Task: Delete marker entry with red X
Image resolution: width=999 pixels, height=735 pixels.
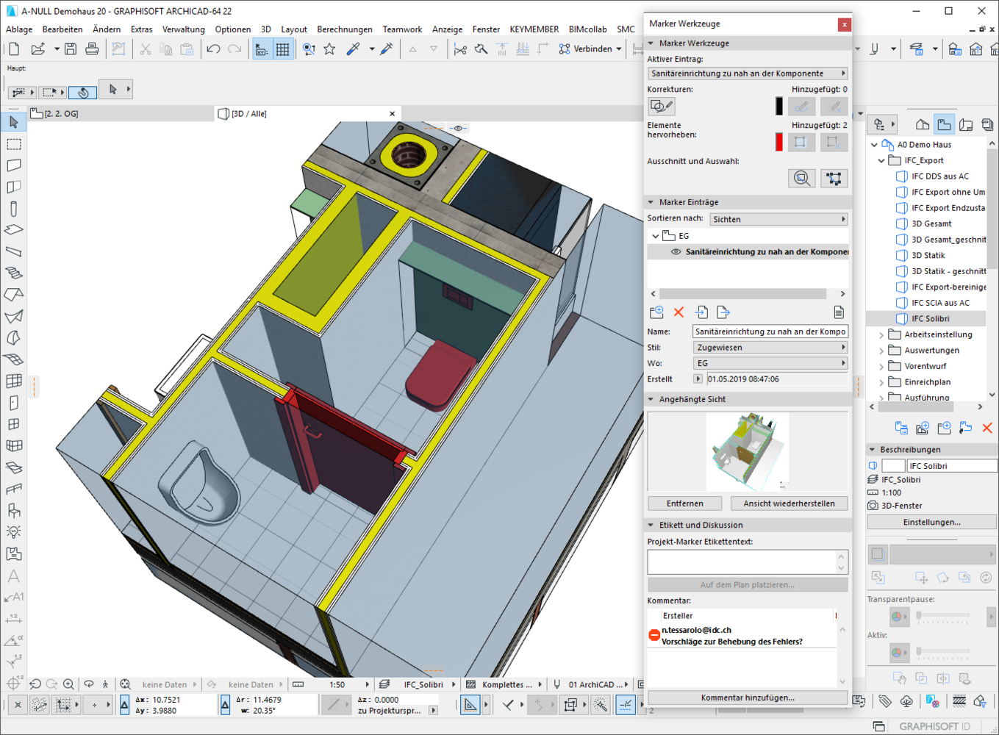Action: pyautogui.click(x=678, y=312)
